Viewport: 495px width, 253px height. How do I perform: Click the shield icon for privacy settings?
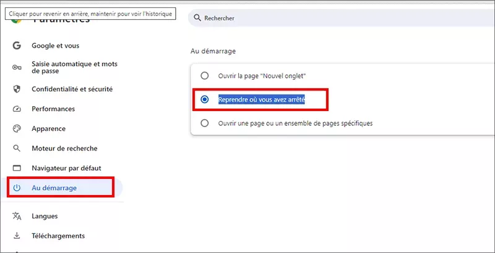point(17,89)
